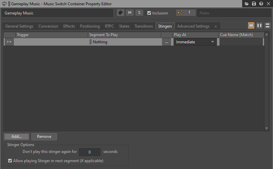Click the Add... button
Viewport: 273px width, 169px height.
point(16,137)
